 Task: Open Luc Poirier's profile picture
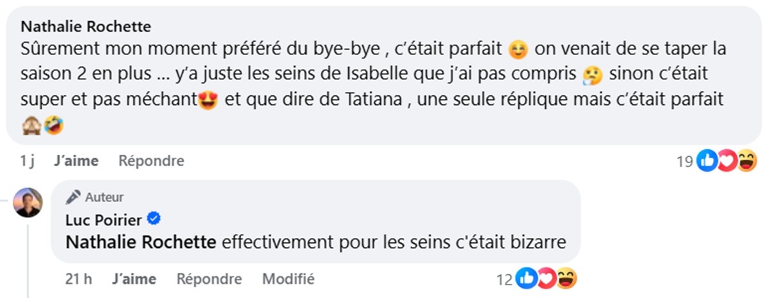28,203
